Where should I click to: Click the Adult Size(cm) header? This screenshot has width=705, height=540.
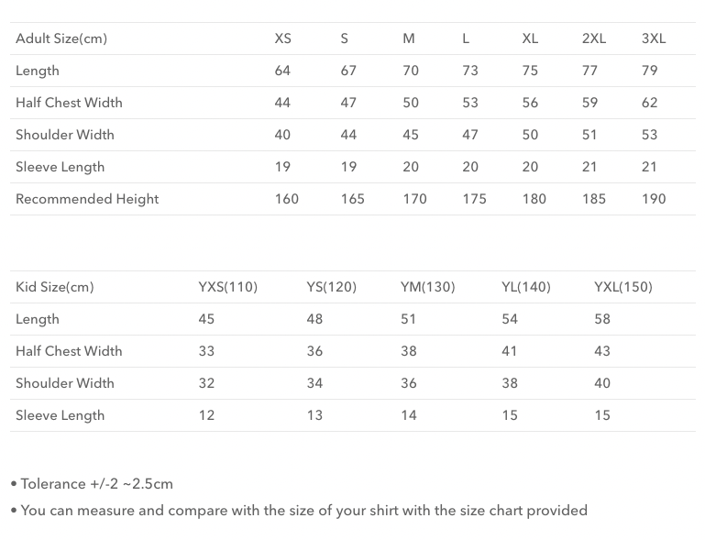(x=61, y=39)
